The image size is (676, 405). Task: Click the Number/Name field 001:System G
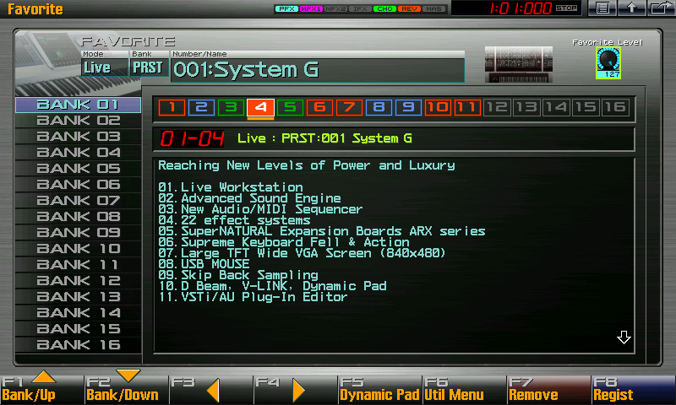point(318,70)
